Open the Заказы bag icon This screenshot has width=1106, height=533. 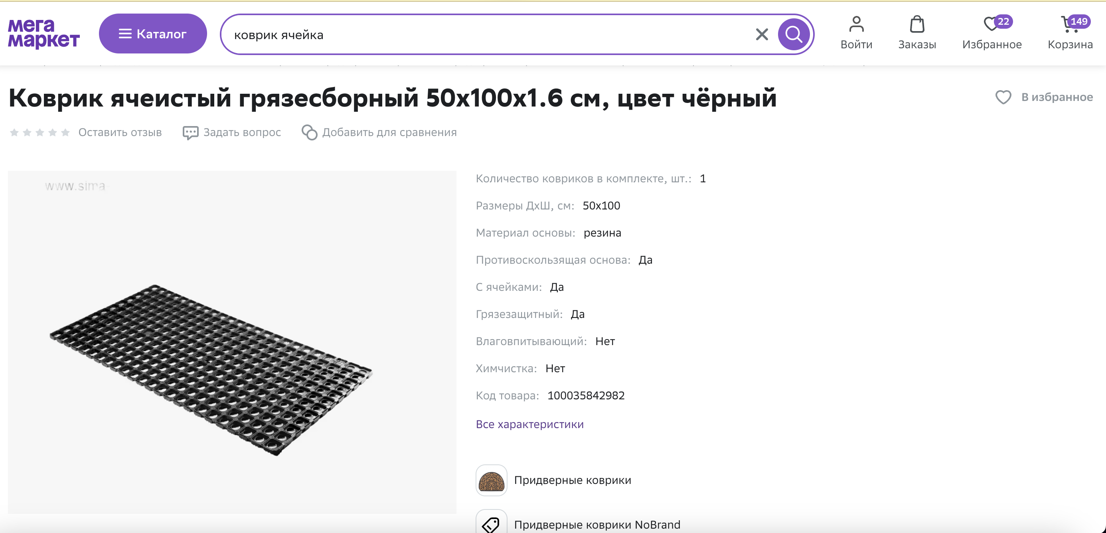(x=917, y=24)
